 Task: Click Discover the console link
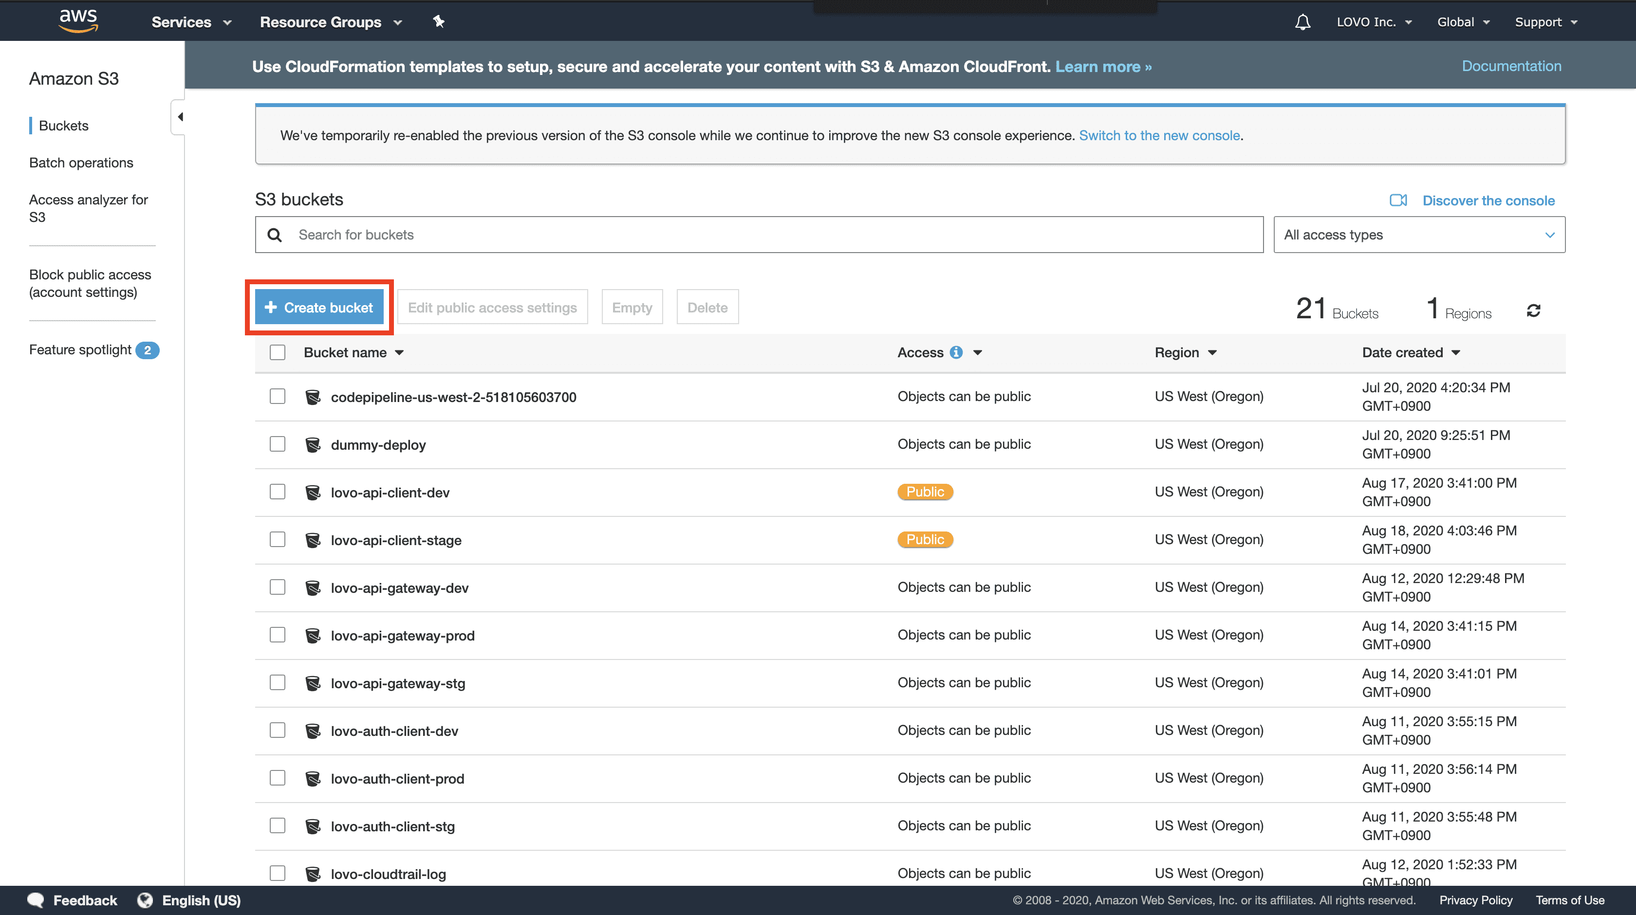tap(1488, 201)
